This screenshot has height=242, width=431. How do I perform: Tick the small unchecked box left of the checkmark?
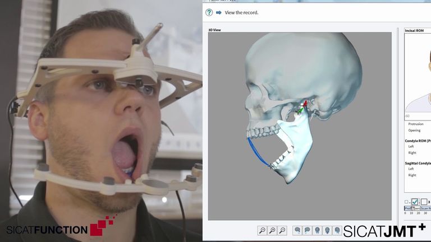406,202
